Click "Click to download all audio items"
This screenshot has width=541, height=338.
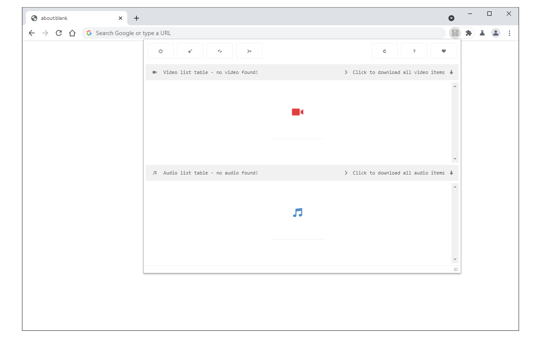click(399, 172)
